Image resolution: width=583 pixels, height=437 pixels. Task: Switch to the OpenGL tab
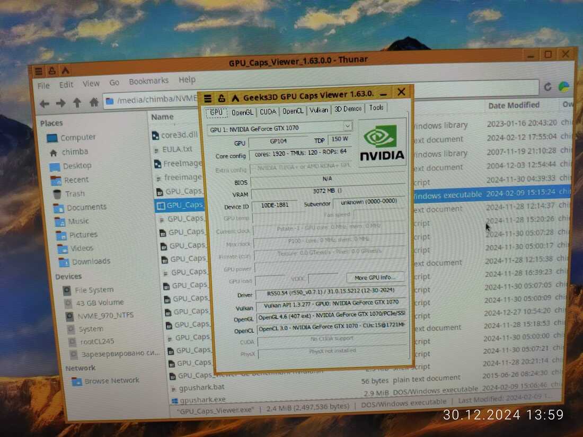[242, 112]
